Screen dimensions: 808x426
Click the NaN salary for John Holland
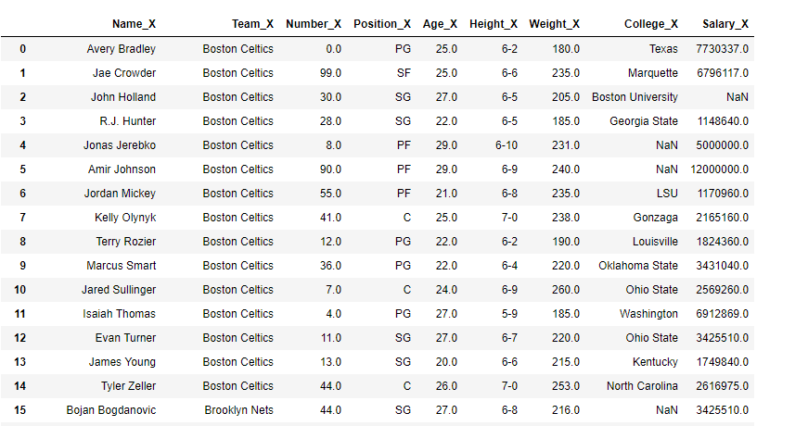click(x=737, y=97)
